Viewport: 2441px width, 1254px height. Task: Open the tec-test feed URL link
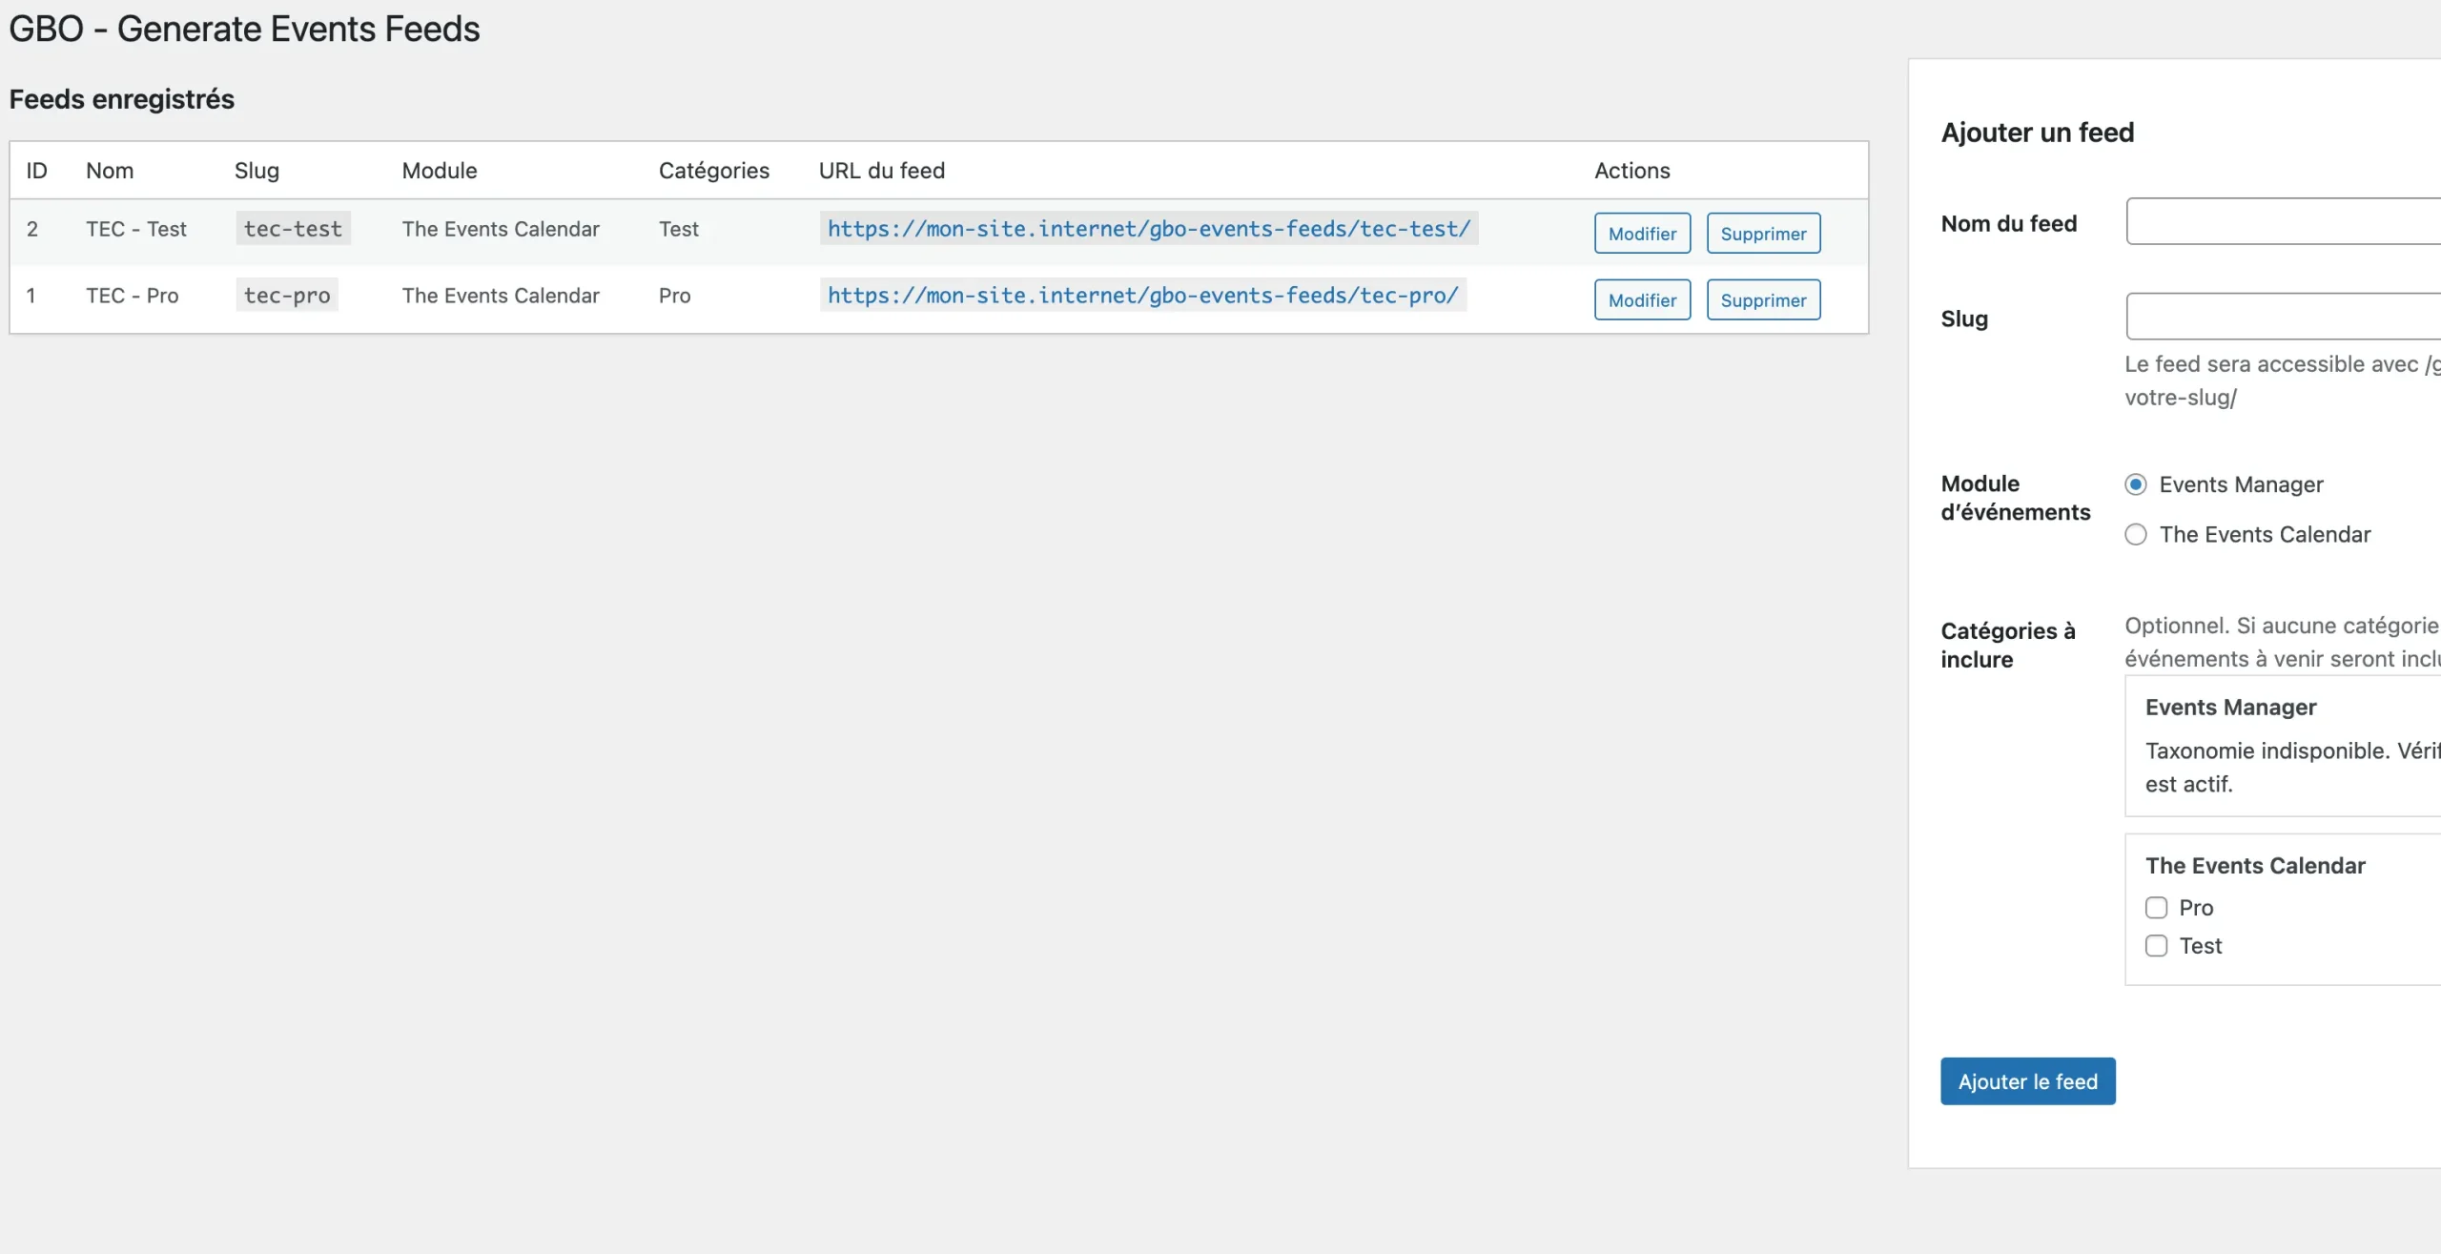[x=1148, y=229]
